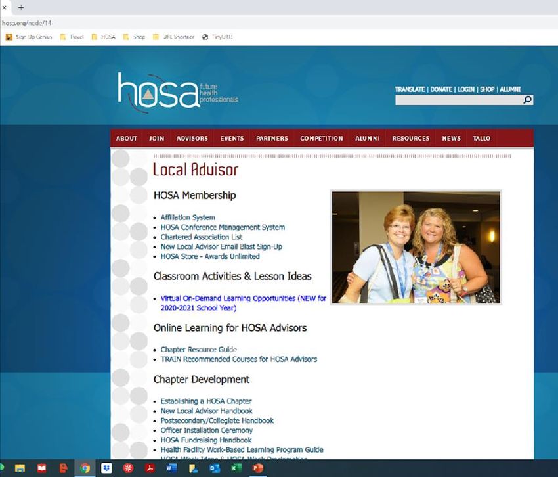Viewport: 558px width, 477px height.
Task: Open File Explorer from the taskbar
Action: point(20,468)
